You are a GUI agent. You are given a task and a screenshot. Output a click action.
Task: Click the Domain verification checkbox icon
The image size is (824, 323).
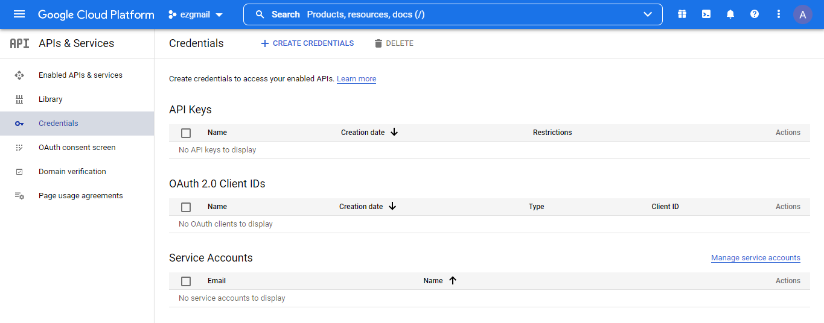click(x=19, y=172)
